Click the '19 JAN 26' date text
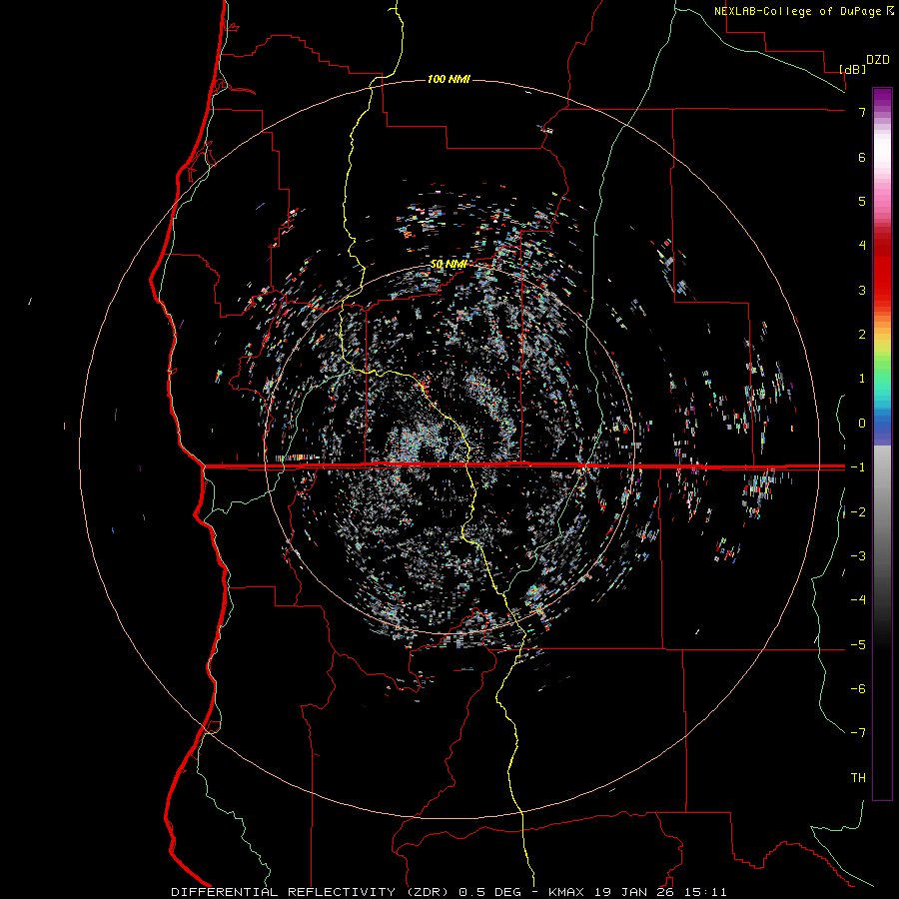 pos(633,892)
